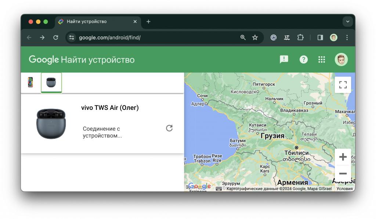Zoom out on the map

[343, 173]
